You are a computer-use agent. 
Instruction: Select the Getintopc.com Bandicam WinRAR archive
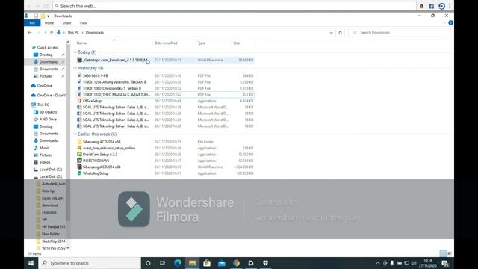click(x=165, y=60)
